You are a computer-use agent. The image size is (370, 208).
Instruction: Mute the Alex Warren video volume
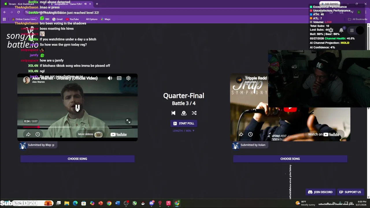(x=110, y=78)
